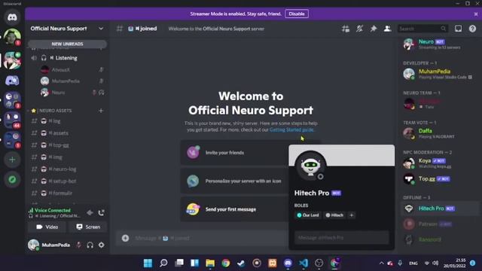
Task: Open Discord help icon
Action: (472, 29)
